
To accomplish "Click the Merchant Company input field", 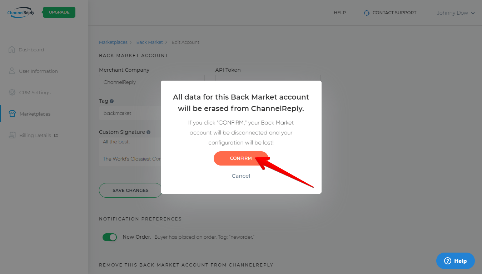I will coord(129,82).
